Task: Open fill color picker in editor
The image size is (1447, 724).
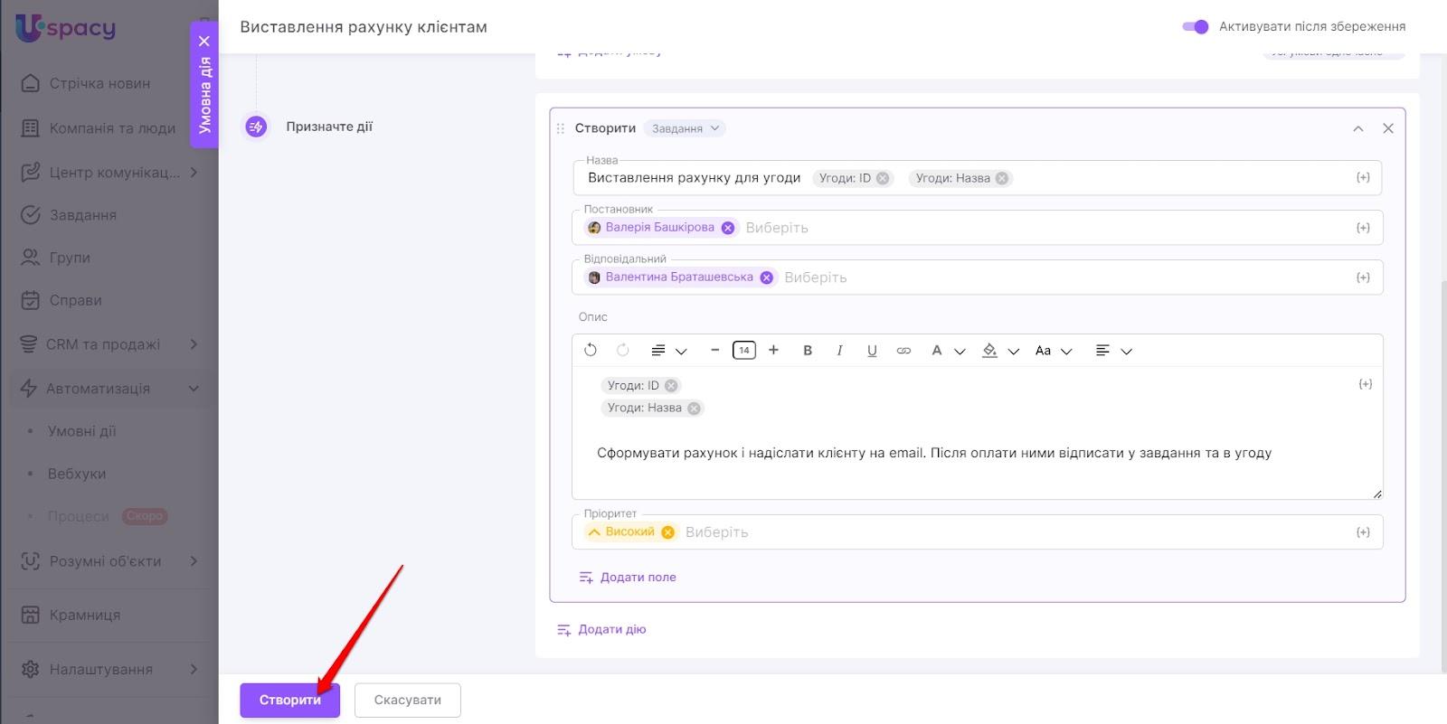Action: point(990,351)
